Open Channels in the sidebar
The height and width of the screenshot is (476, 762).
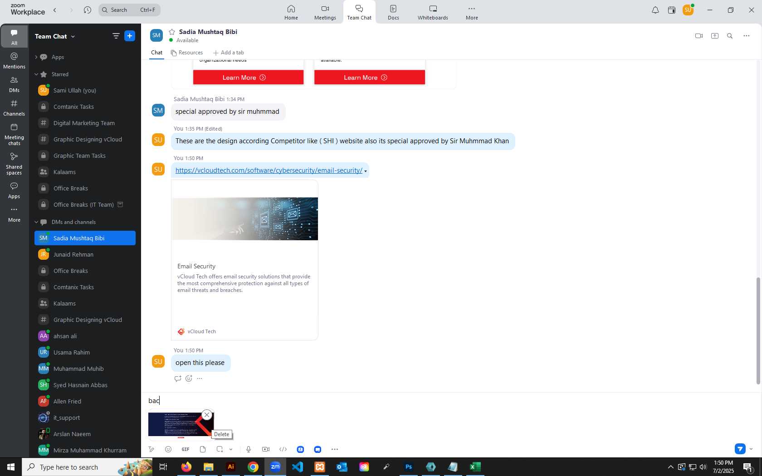14,108
